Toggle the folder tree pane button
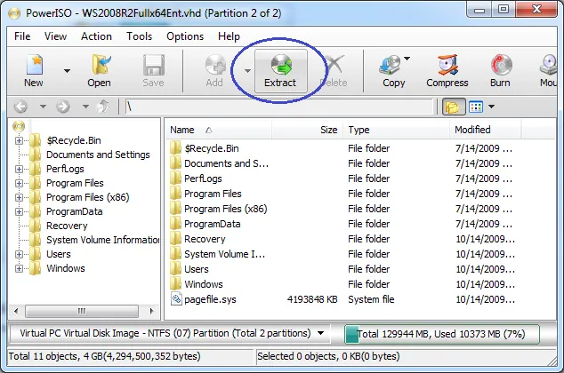 [453, 107]
